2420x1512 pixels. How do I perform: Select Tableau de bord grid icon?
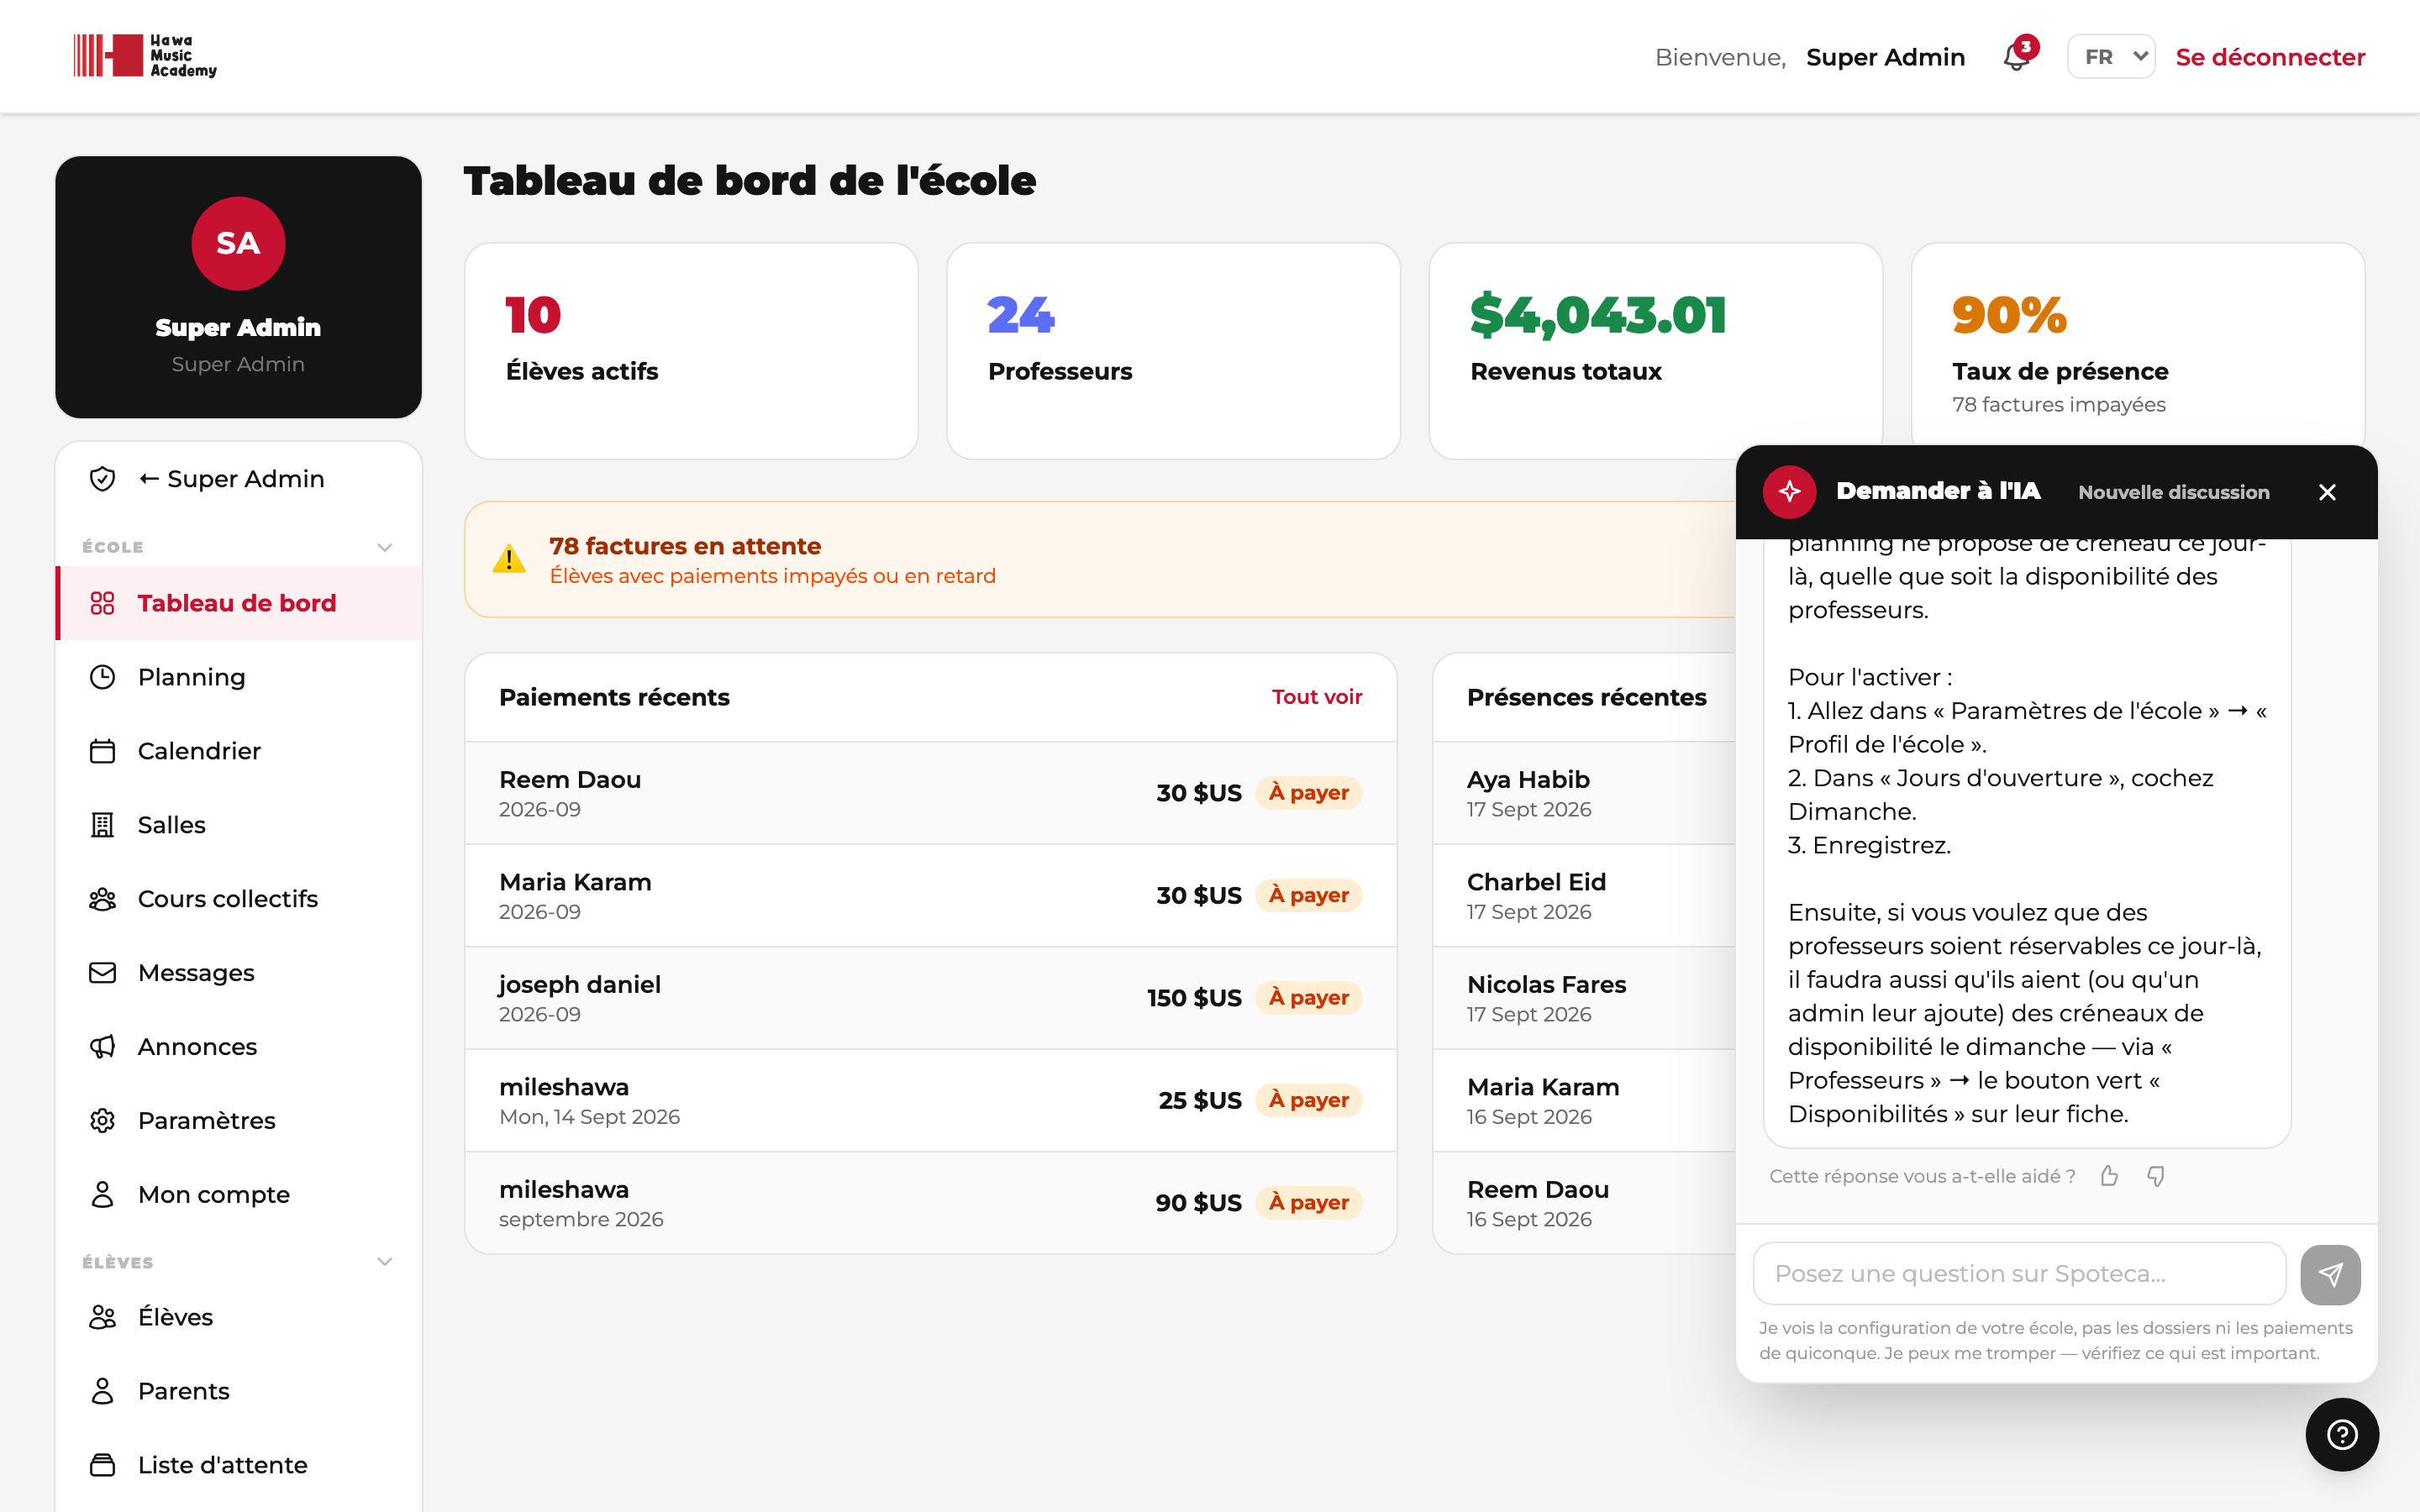tap(102, 603)
